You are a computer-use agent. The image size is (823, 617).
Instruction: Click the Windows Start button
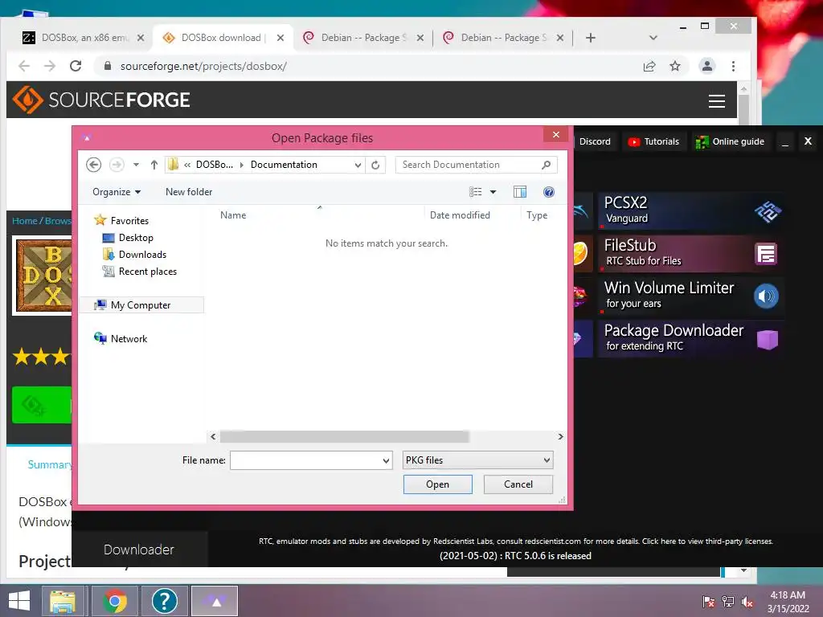[19, 601]
